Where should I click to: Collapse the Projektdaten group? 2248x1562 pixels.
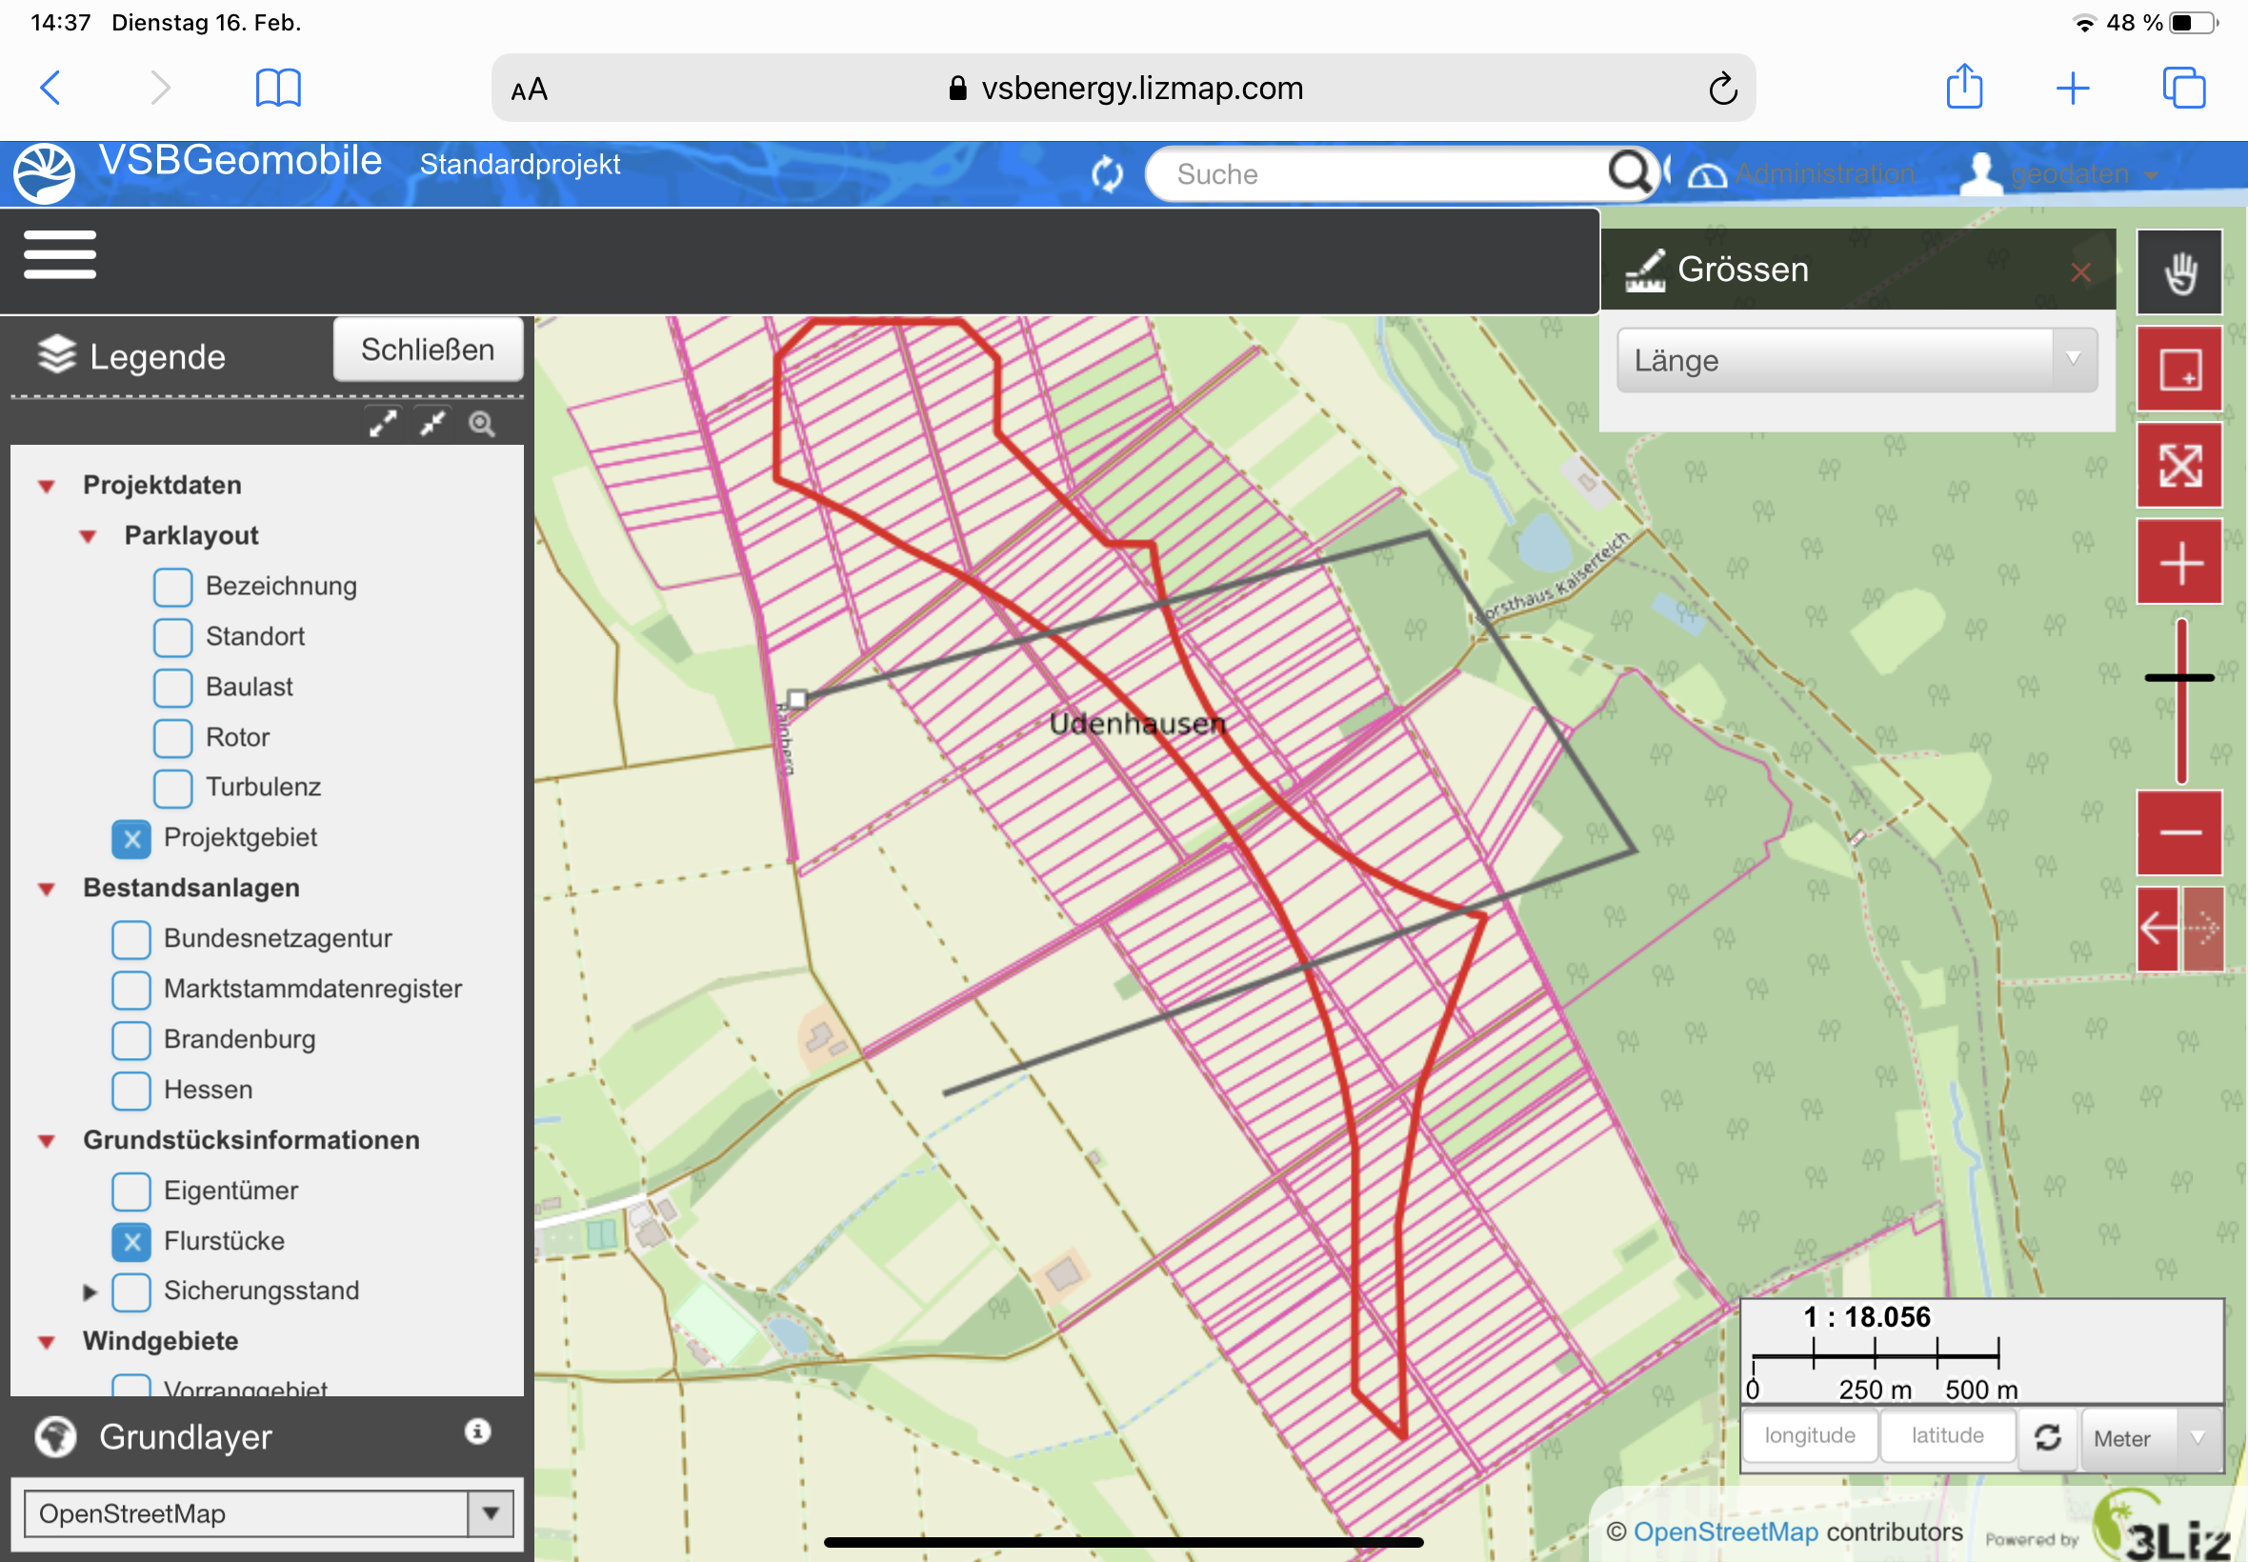pos(46,486)
